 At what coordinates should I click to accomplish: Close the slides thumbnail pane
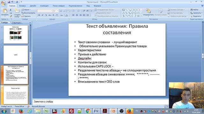coord(30,22)
